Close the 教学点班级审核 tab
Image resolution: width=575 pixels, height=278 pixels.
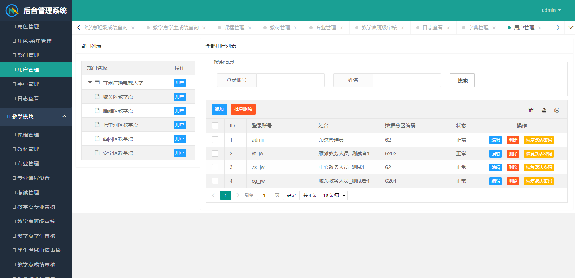402,28
